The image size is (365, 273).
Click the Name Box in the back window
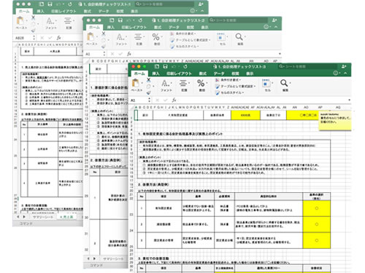[23, 38]
